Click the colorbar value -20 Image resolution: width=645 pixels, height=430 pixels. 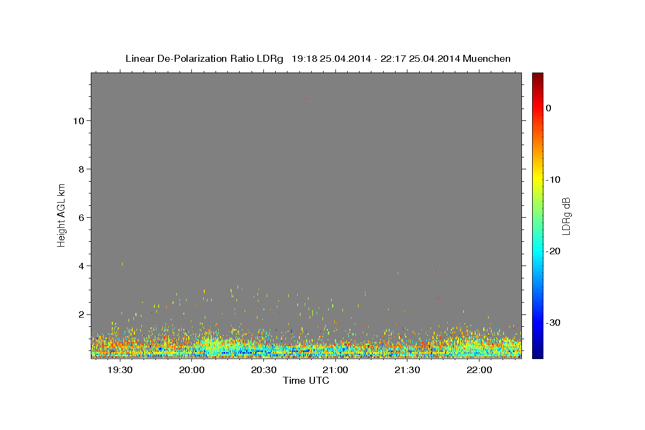click(554, 251)
